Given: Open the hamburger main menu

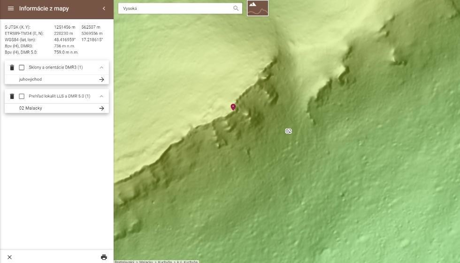Looking at the screenshot, I should (x=10, y=8).
